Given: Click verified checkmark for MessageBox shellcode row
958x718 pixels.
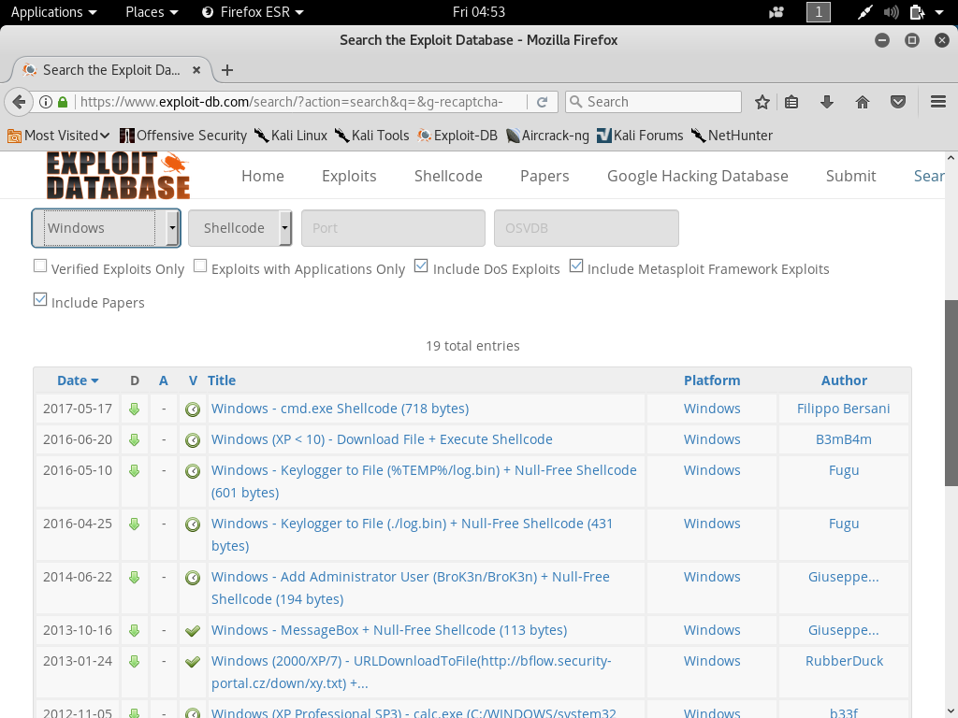Looking at the screenshot, I should [193, 631].
